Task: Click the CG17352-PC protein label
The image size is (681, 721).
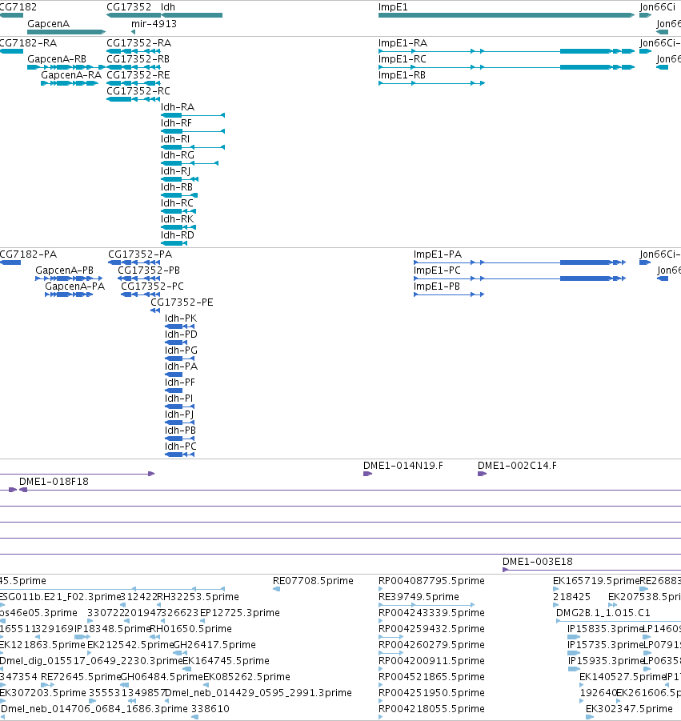Action: 152,286
